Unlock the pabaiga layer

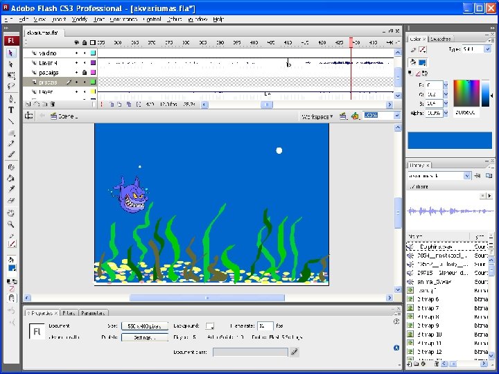click(85, 72)
